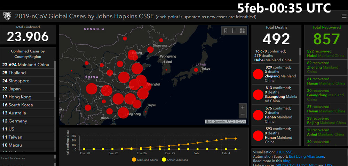Select Hubei row in deaths list
Viewport: 348px width, 166px height.
click(275, 56)
